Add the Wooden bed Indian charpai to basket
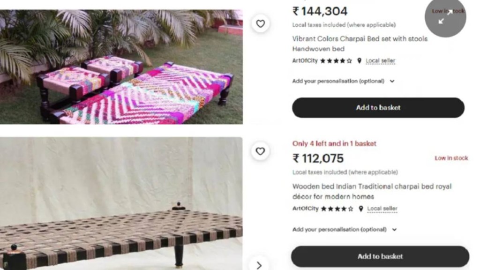The image size is (480, 270). tap(380, 256)
